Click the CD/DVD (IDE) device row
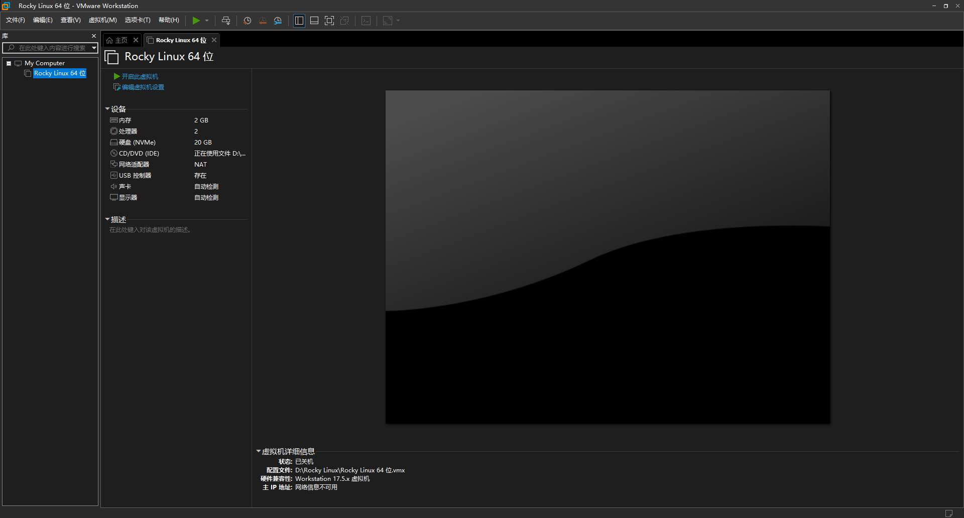 pos(178,154)
